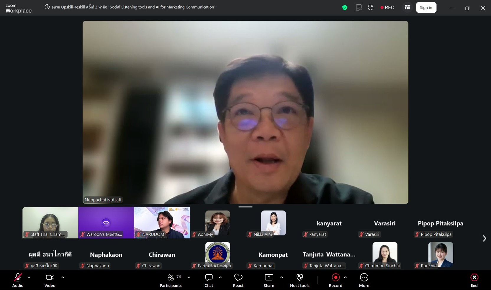Viewport: 491px width, 290px height.
Task: Select the ผุสดี ธนาไกรกิติ participant tile
Action: [x=50, y=254]
